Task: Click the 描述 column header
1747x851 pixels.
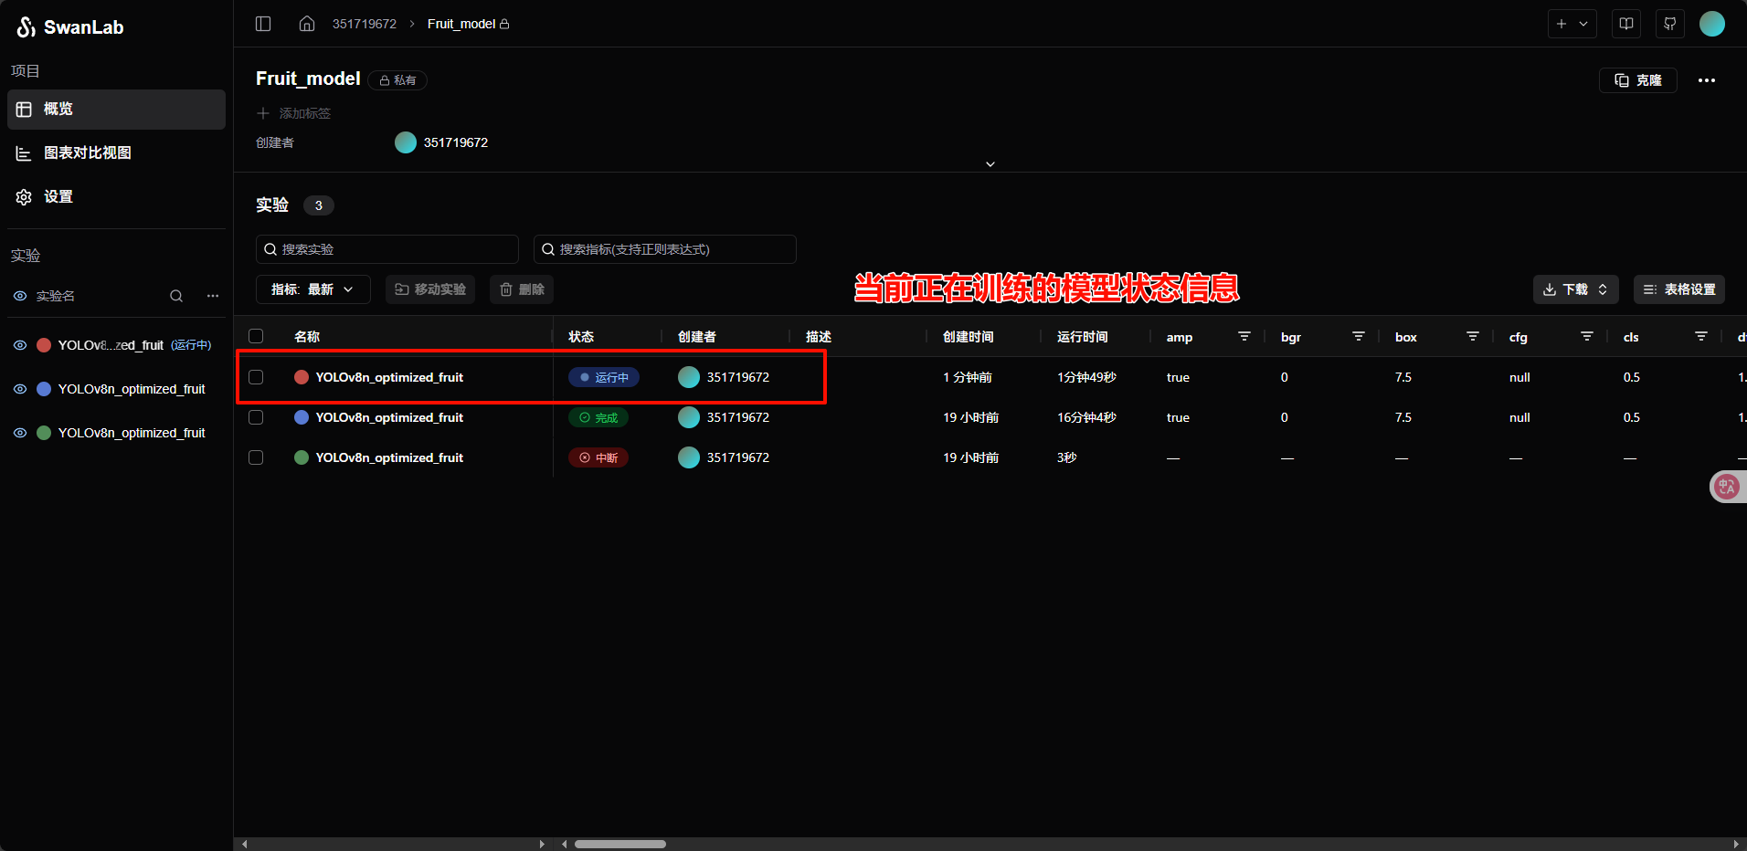Action: tap(819, 337)
